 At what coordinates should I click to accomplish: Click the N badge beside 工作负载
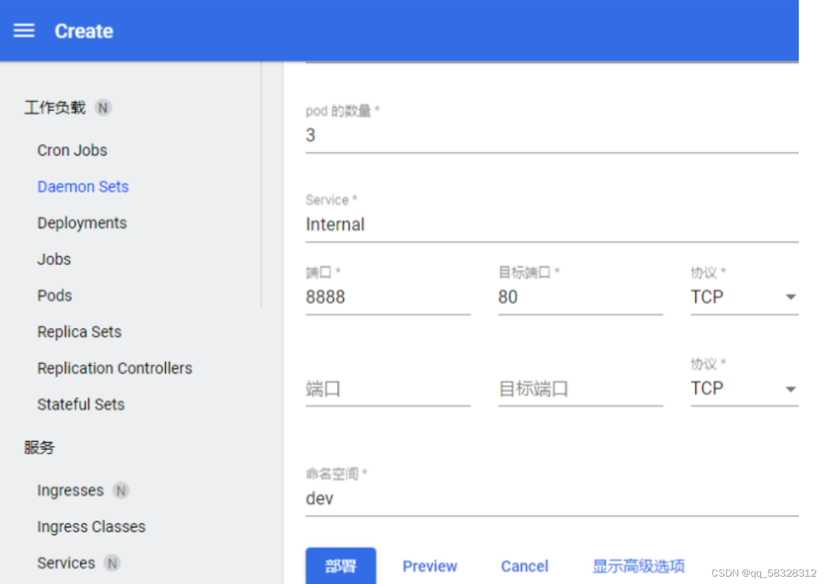[103, 107]
